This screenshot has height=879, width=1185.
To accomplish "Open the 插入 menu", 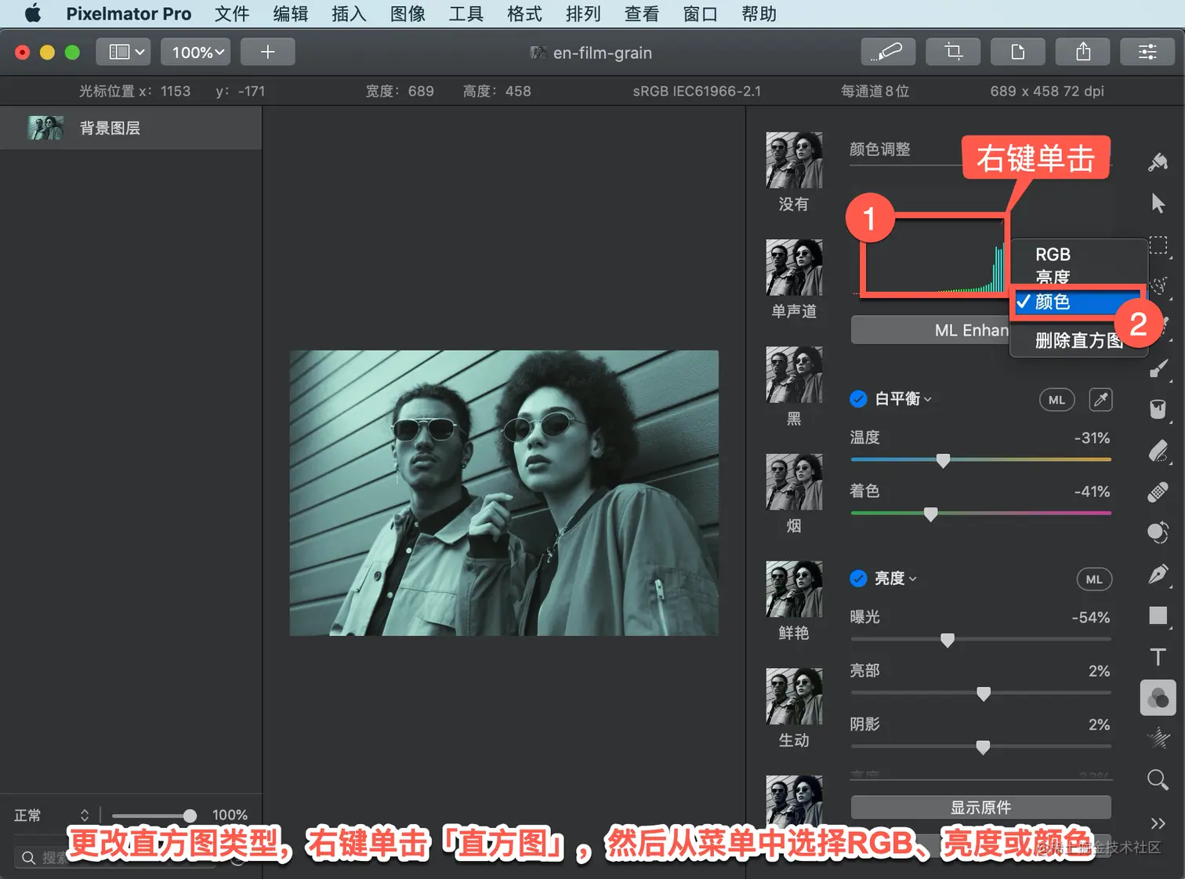I will click(x=349, y=14).
